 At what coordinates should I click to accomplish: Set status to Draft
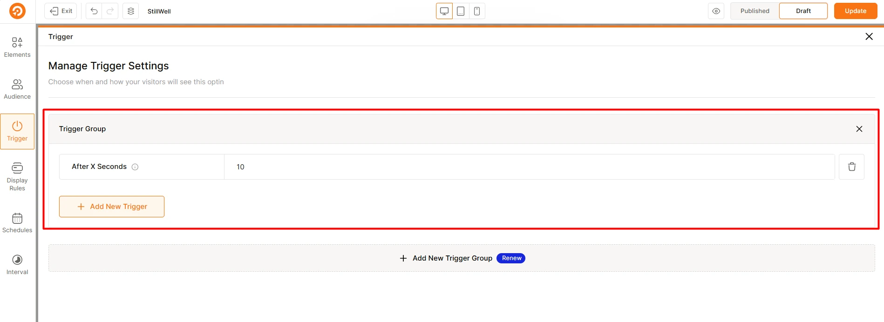[x=803, y=11]
